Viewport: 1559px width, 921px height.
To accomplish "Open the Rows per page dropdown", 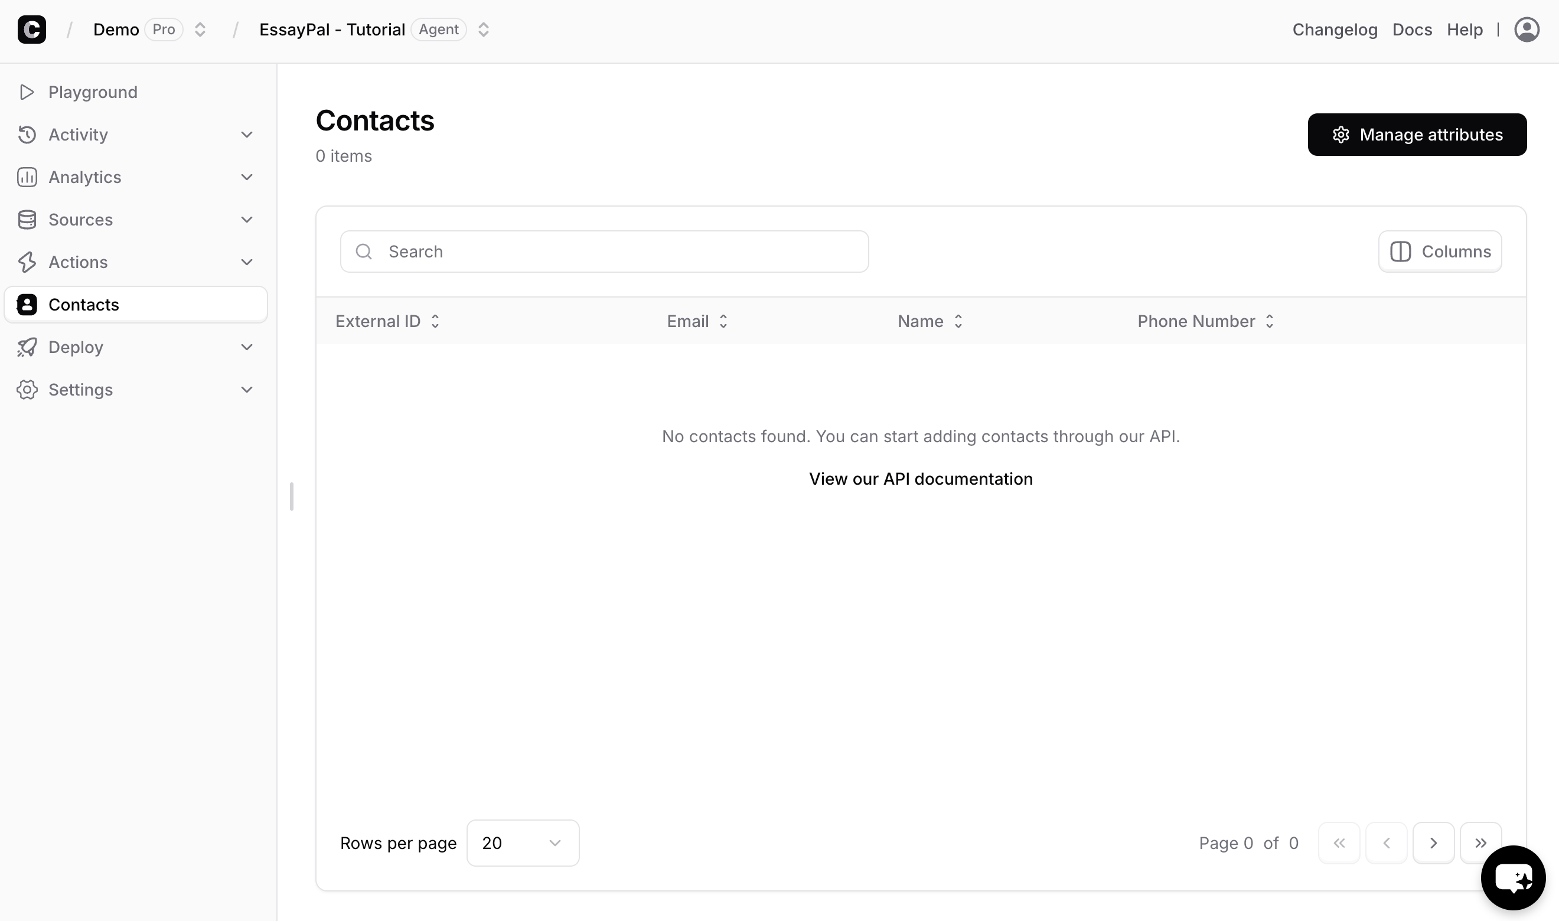I will pyautogui.click(x=522, y=843).
